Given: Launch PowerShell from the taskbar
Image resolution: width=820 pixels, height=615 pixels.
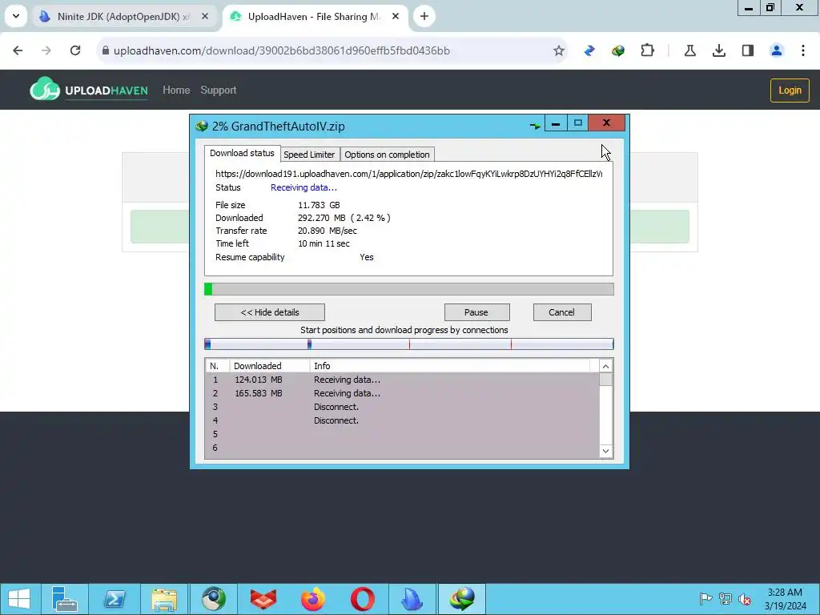Looking at the screenshot, I should (x=115, y=599).
